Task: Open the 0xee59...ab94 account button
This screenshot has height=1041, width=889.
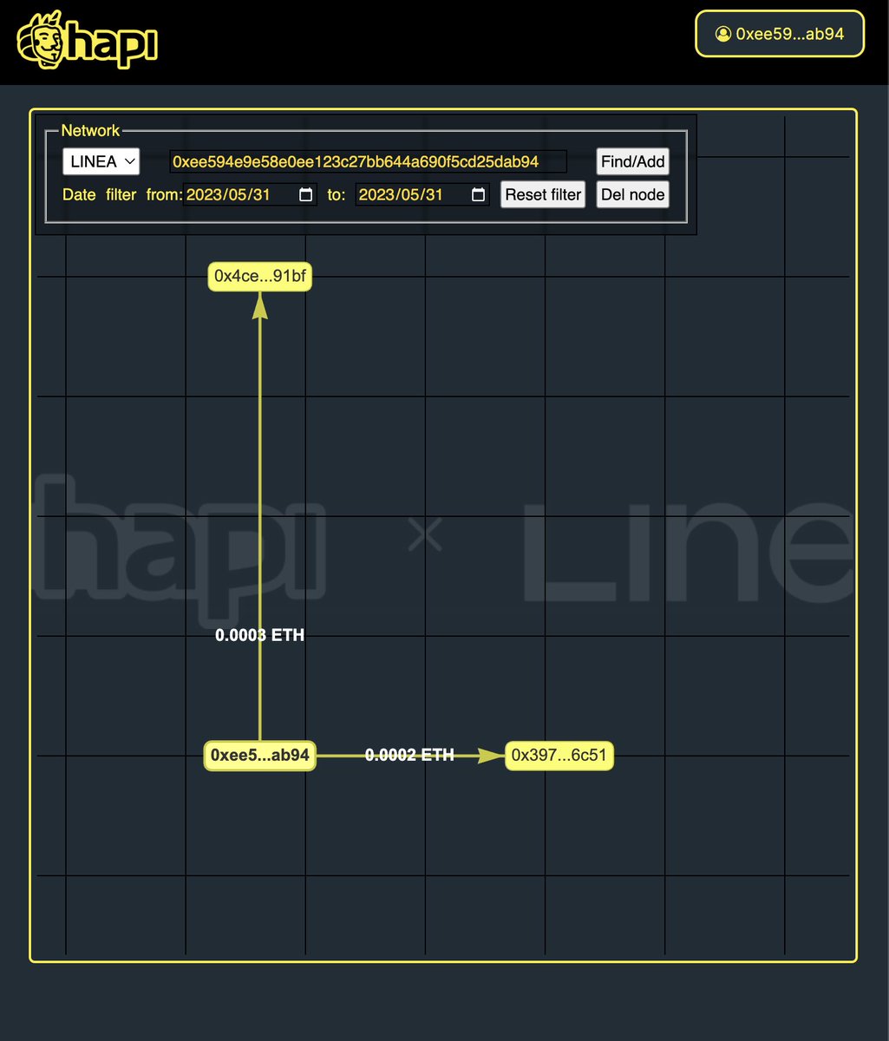Action: pyautogui.click(x=780, y=34)
